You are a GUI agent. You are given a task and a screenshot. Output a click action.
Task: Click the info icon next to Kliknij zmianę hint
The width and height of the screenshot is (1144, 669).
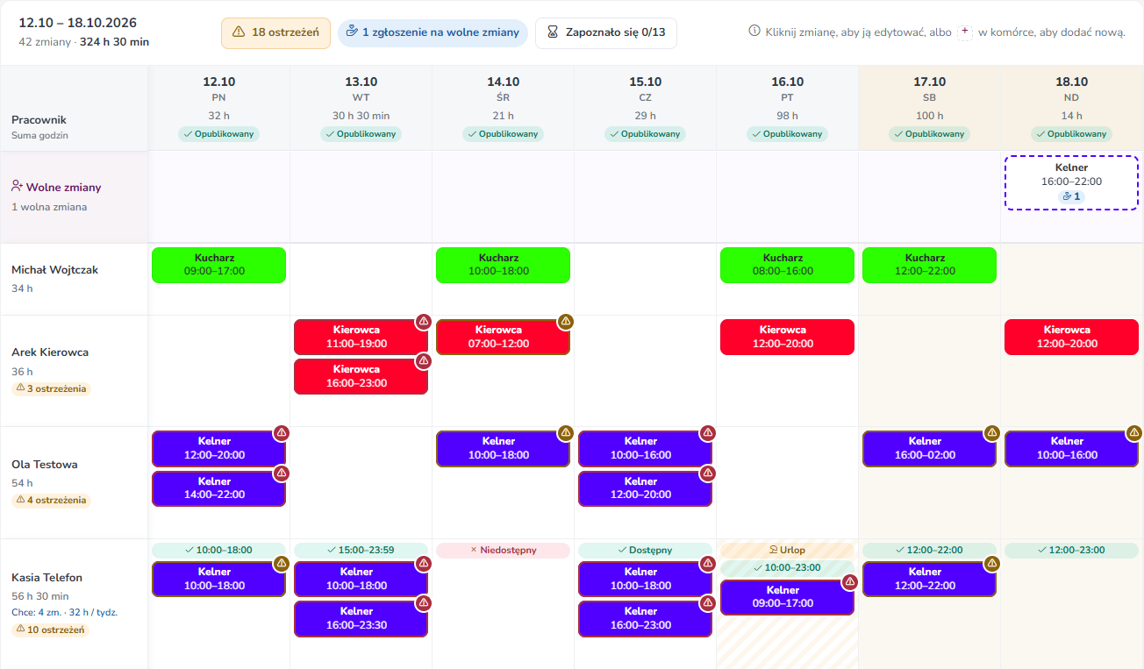click(x=754, y=32)
